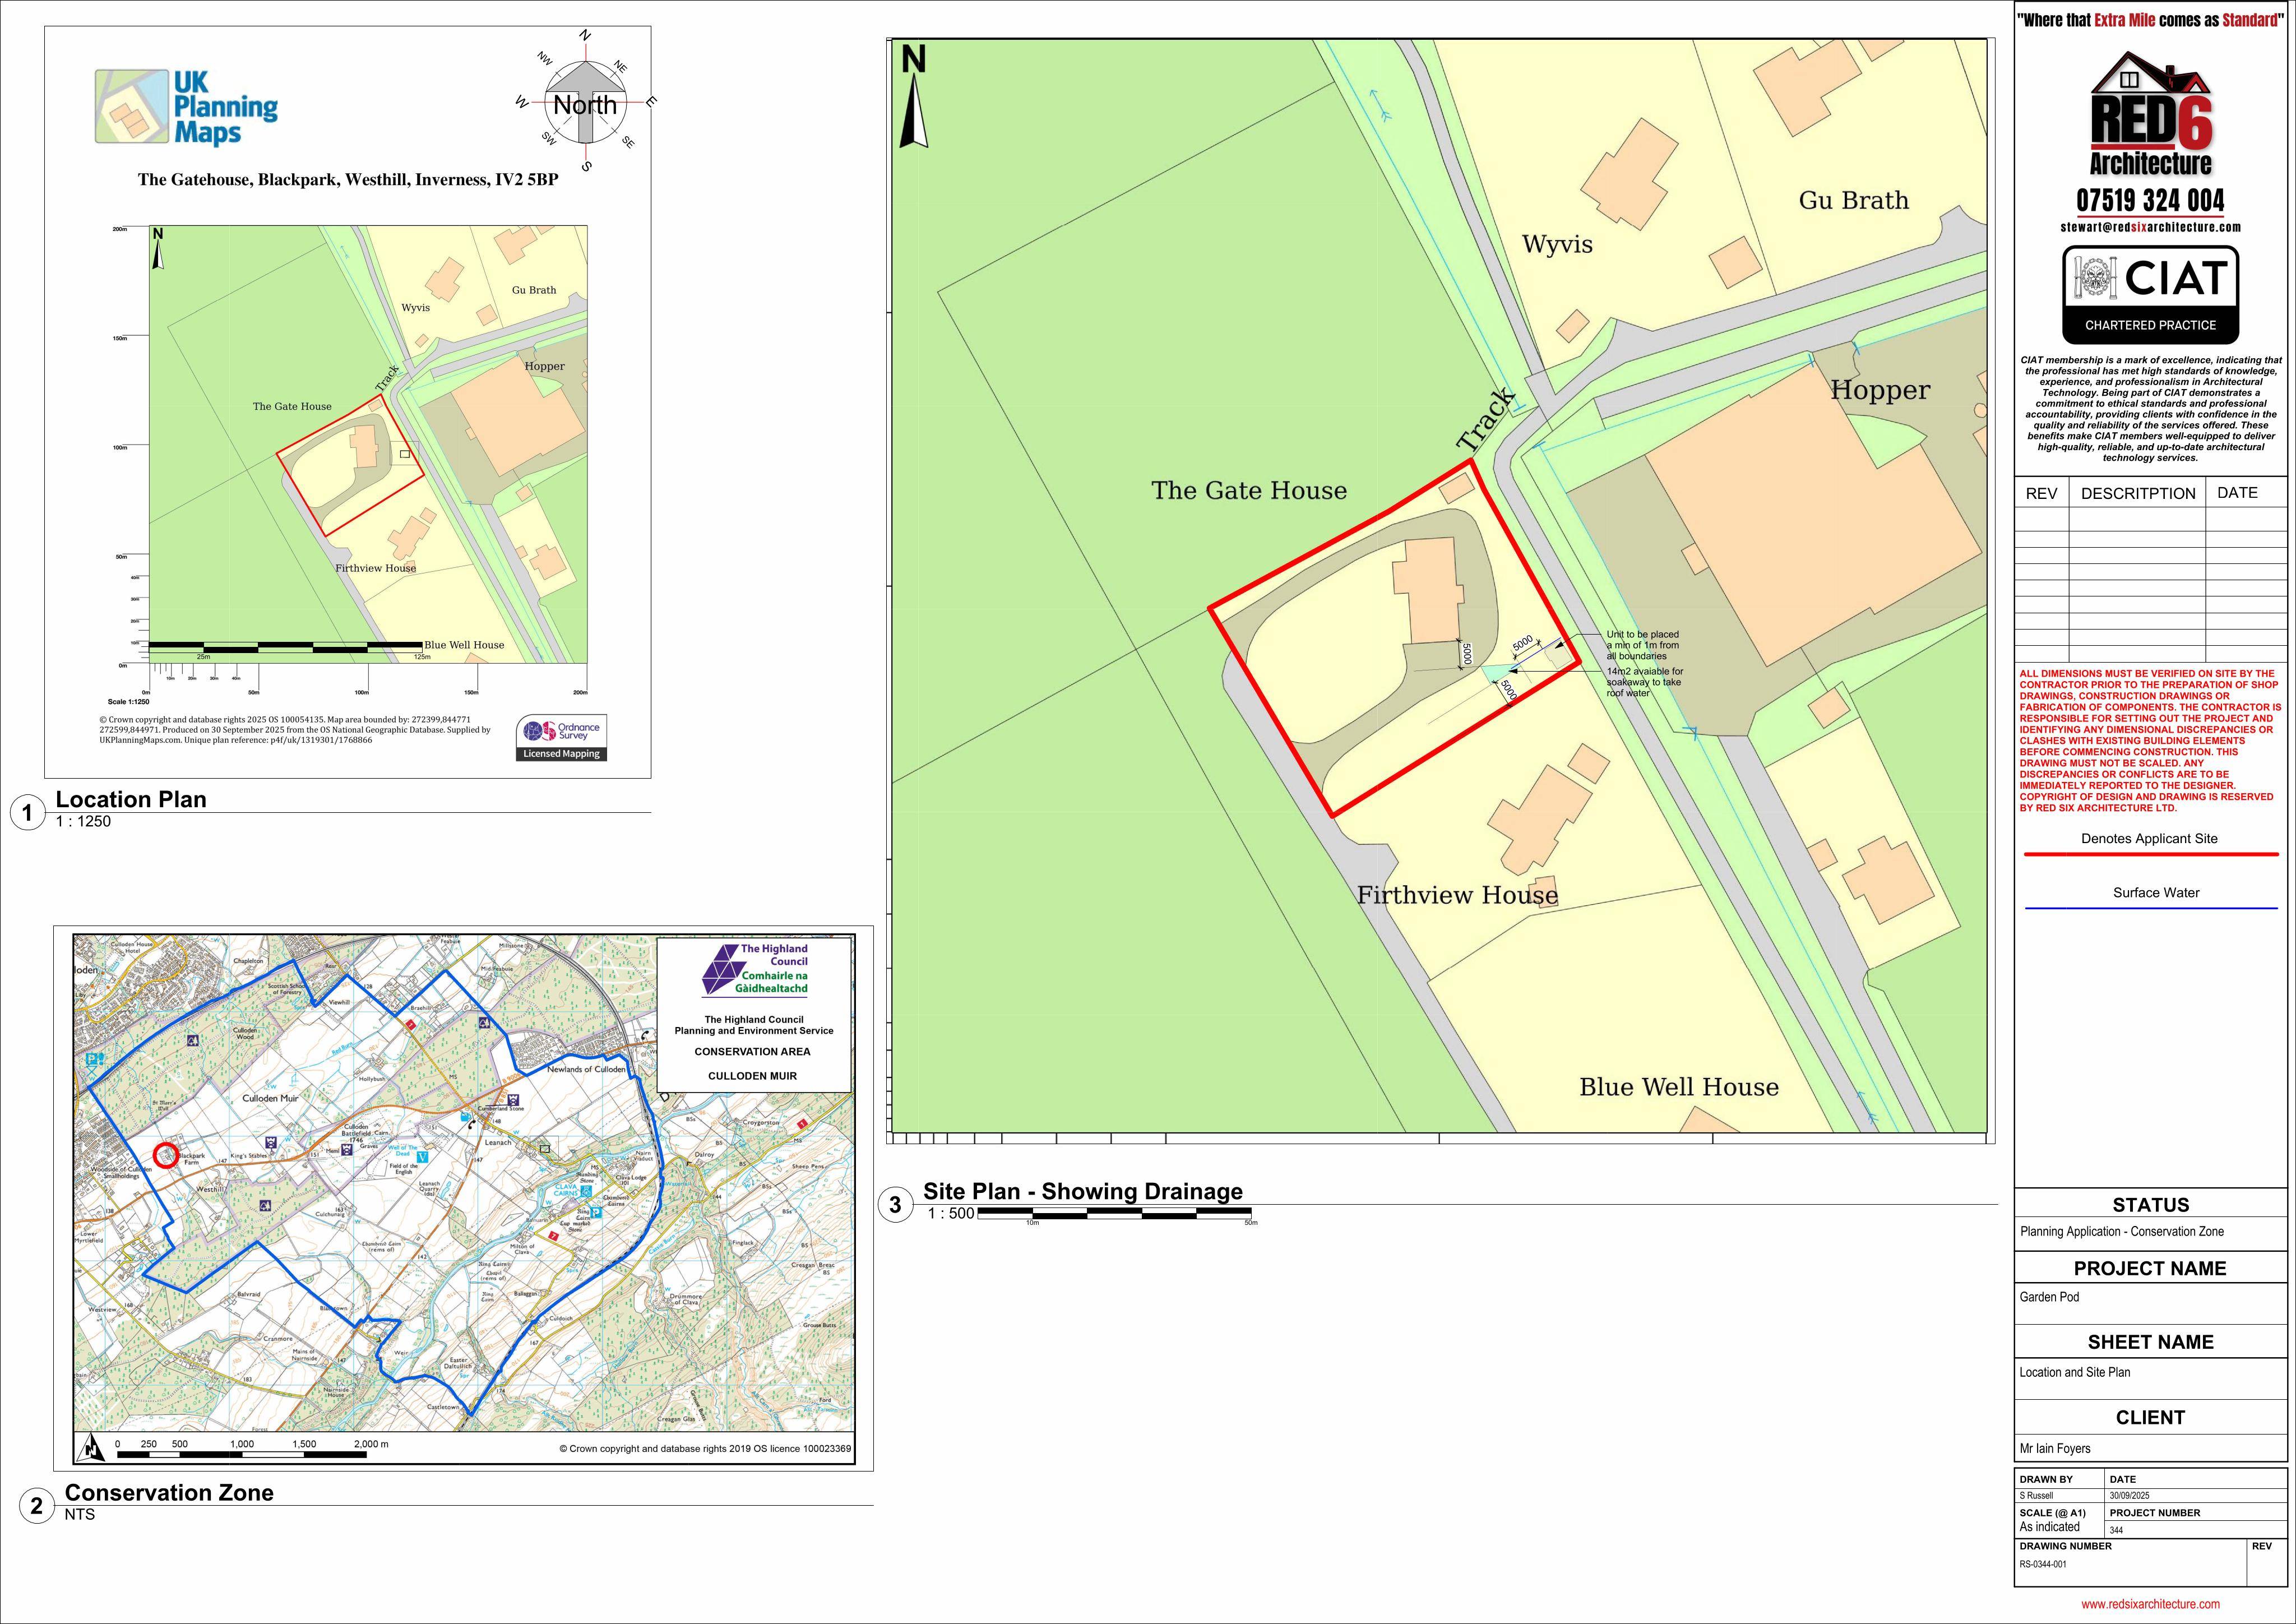Click the 'Culloden Muir' label on Conservation map
This screenshot has width=2296, height=1624.
(x=271, y=1098)
